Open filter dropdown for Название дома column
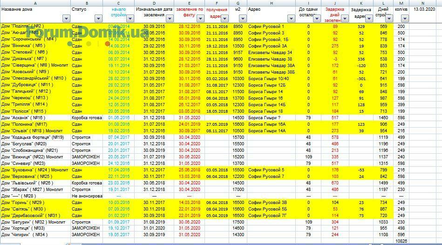This screenshot has height=245, width=442. point(66,19)
